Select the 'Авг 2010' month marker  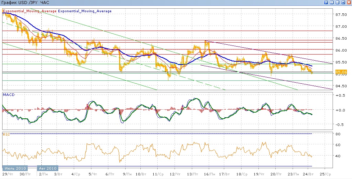click(x=48, y=169)
